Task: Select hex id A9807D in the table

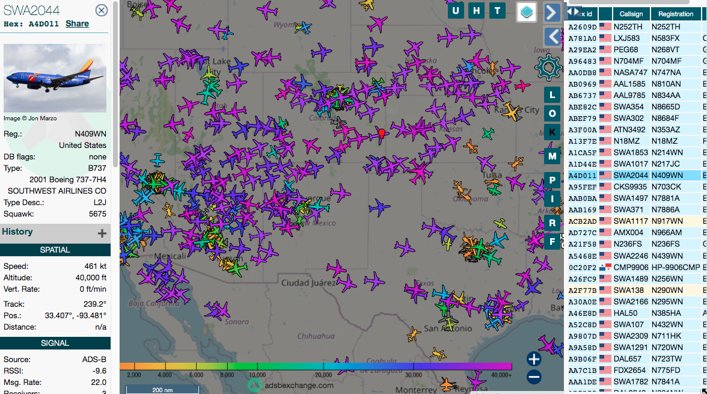Action: (582, 336)
